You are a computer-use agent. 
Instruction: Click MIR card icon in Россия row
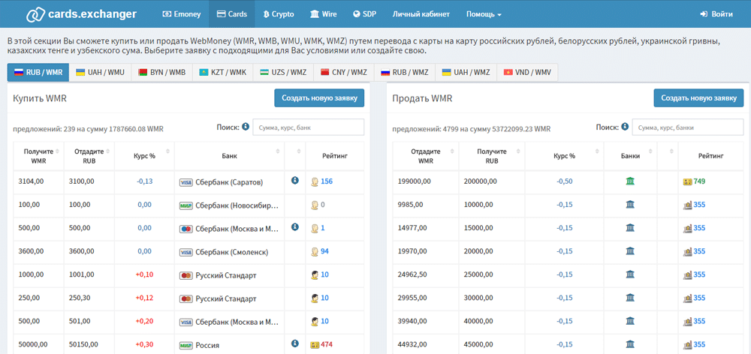185,345
